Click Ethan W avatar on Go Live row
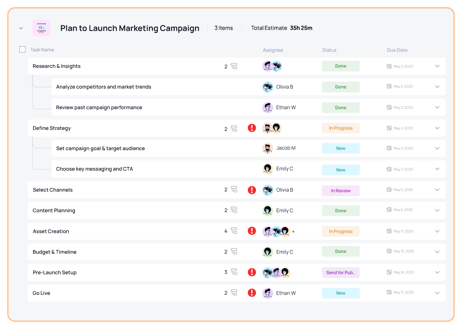Viewport: 462px width, 329px height. [268, 293]
